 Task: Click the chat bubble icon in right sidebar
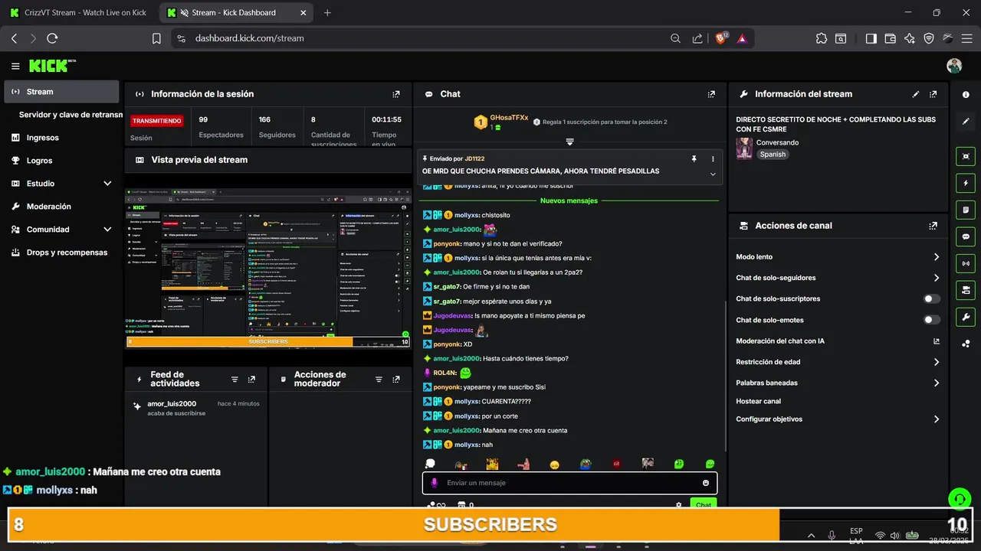(x=966, y=236)
